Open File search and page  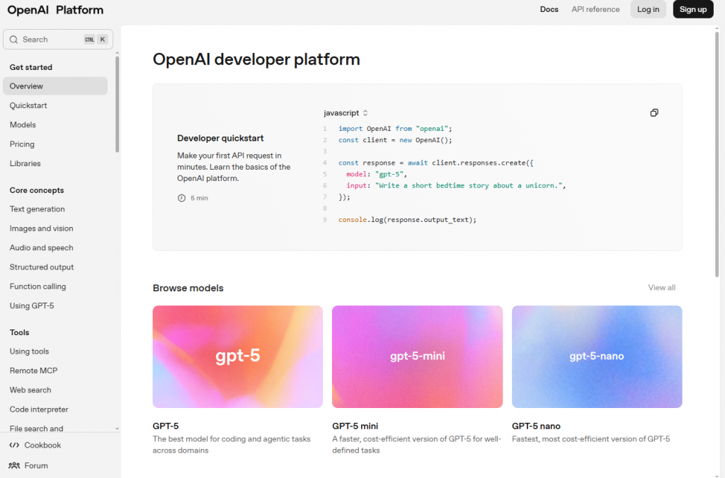pos(36,429)
